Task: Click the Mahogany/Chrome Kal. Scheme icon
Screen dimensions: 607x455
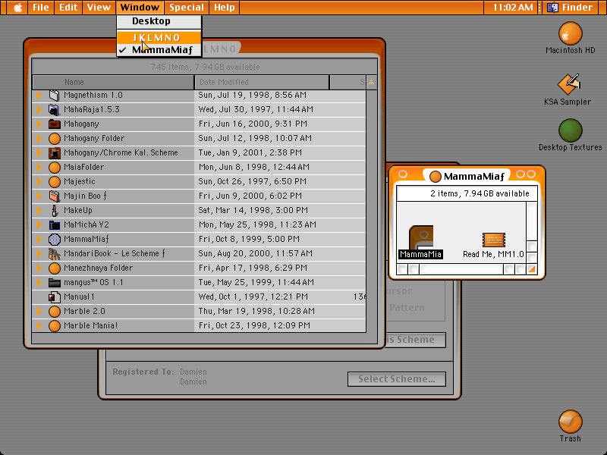Action: coord(54,153)
